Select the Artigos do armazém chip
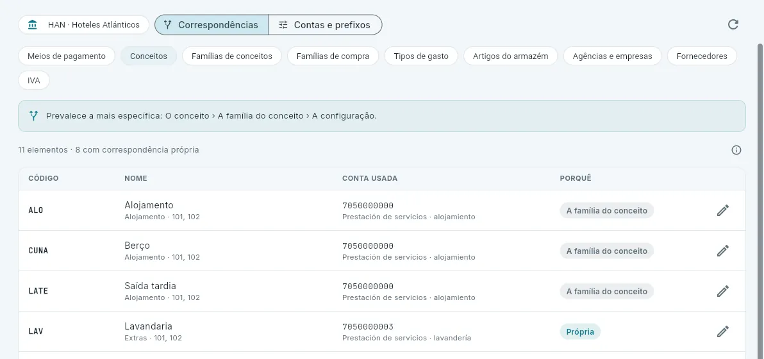 coord(511,56)
